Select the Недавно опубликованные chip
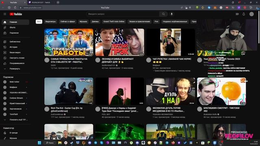 point(175,21)
